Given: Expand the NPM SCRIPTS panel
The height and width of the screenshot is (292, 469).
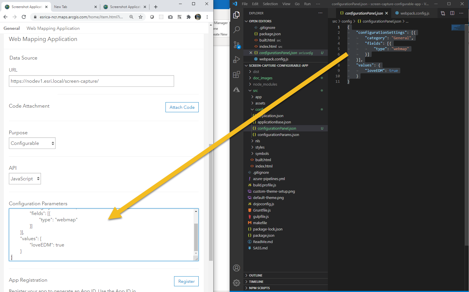Looking at the screenshot, I should coord(285,288).
